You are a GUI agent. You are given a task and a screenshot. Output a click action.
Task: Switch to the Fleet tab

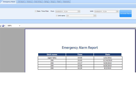[59, 2]
